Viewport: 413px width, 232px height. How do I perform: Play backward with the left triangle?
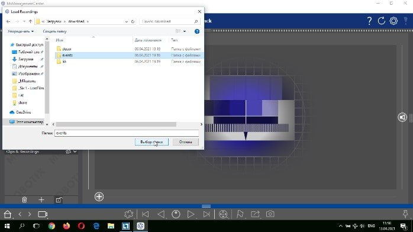point(161,214)
